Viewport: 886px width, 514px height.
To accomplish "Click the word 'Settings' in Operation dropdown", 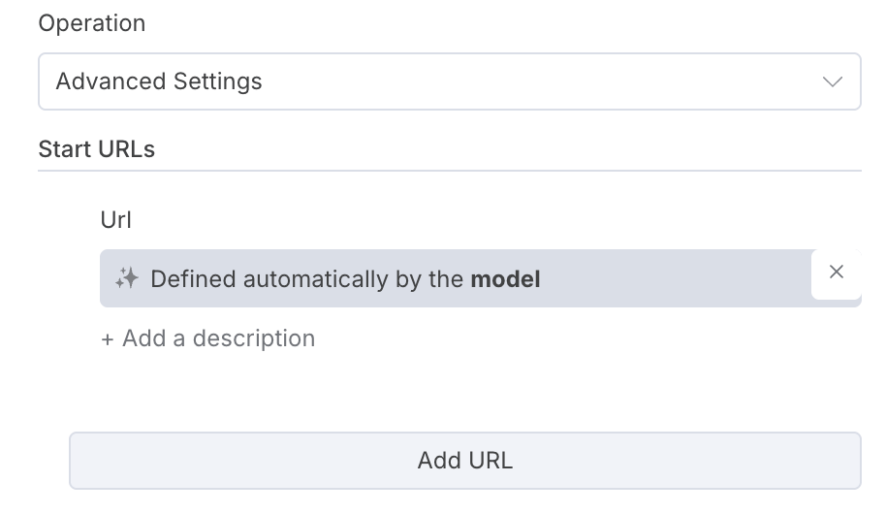I will [218, 81].
